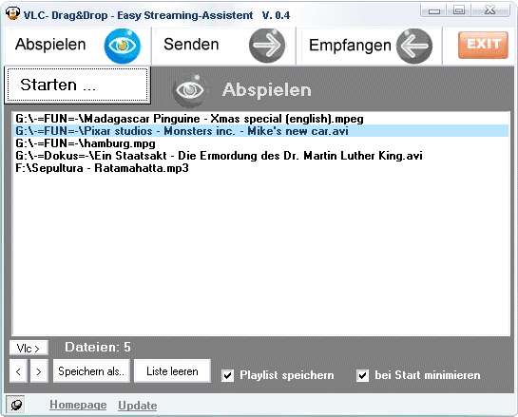Toggle bei Start minimieren checkbox
The image size is (518, 417).
click(362, 375)
